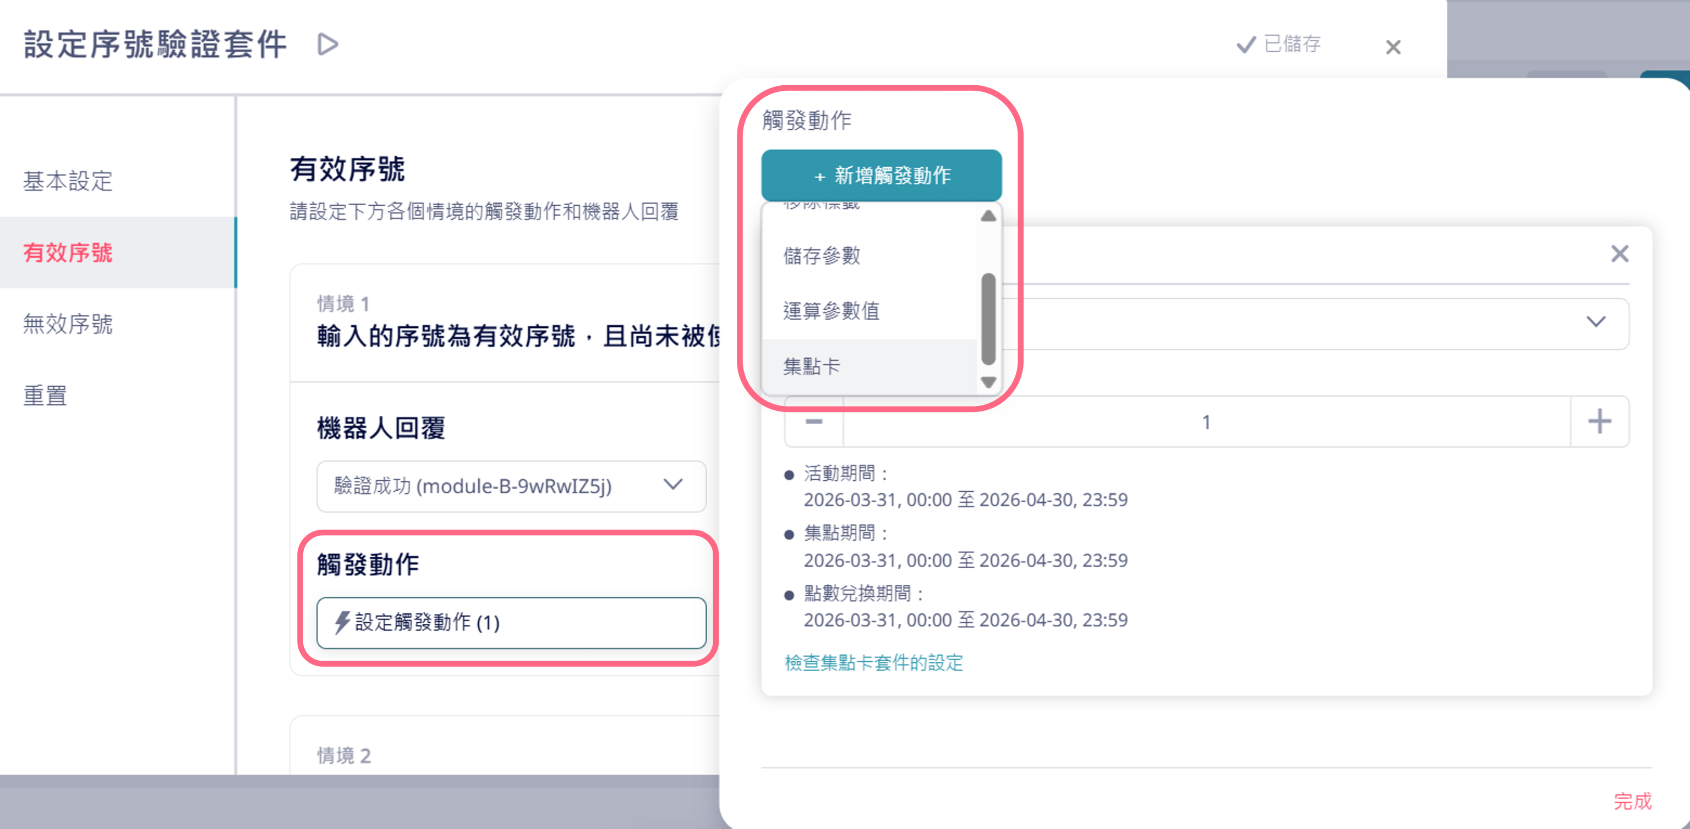Click the play preview icon beside title
Viewport: 1690px width, 829px height.
point(327,45)
